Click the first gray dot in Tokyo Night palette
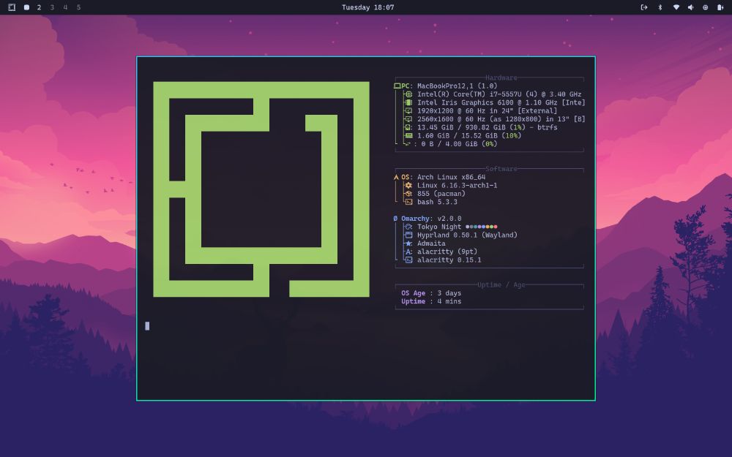This screenshot has height=457, width=732. pos(468,227)
